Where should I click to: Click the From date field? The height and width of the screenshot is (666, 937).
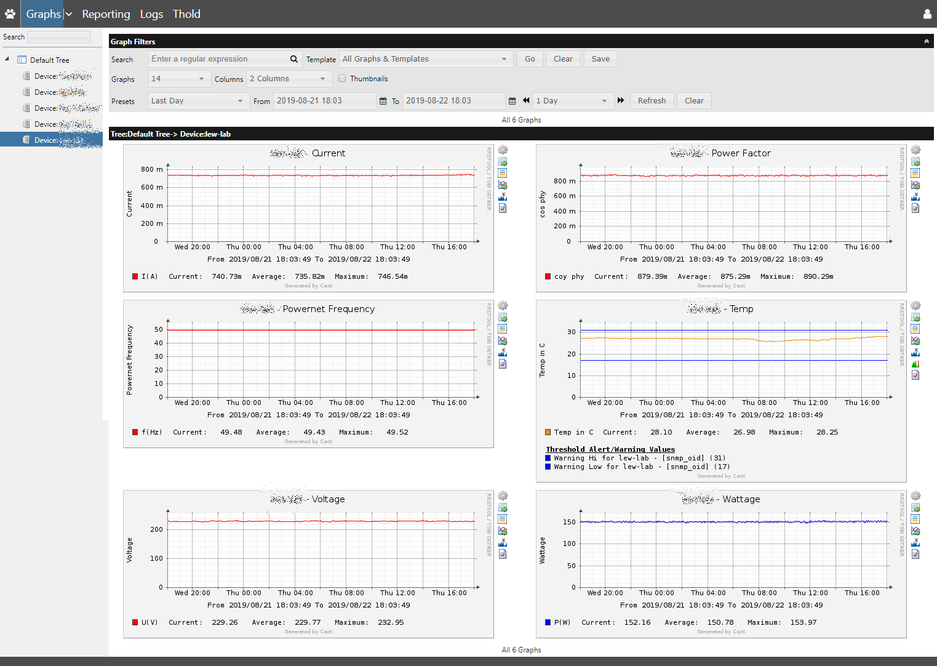click(x=324, y=101)
